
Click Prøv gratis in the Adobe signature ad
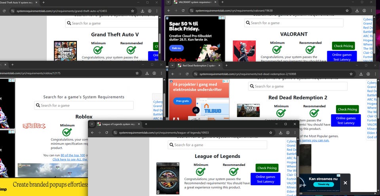pos(182,101)
